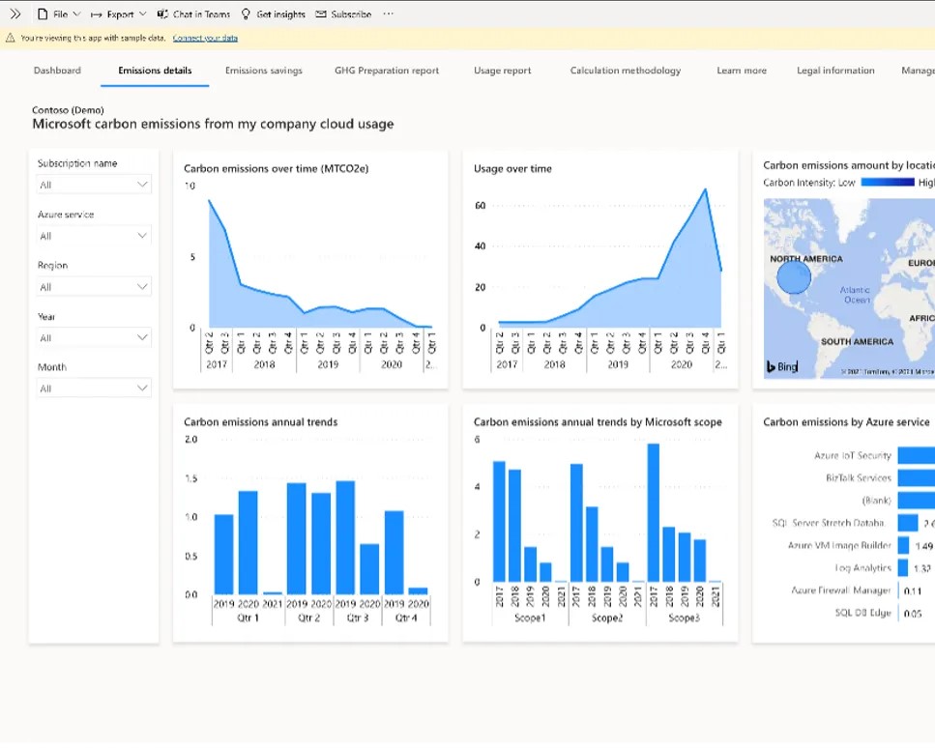Expand the Month filter dropdown
The image size is (935, 748).
93,388
